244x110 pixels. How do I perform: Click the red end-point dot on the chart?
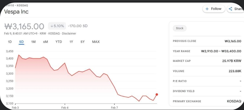click(157, 94)
